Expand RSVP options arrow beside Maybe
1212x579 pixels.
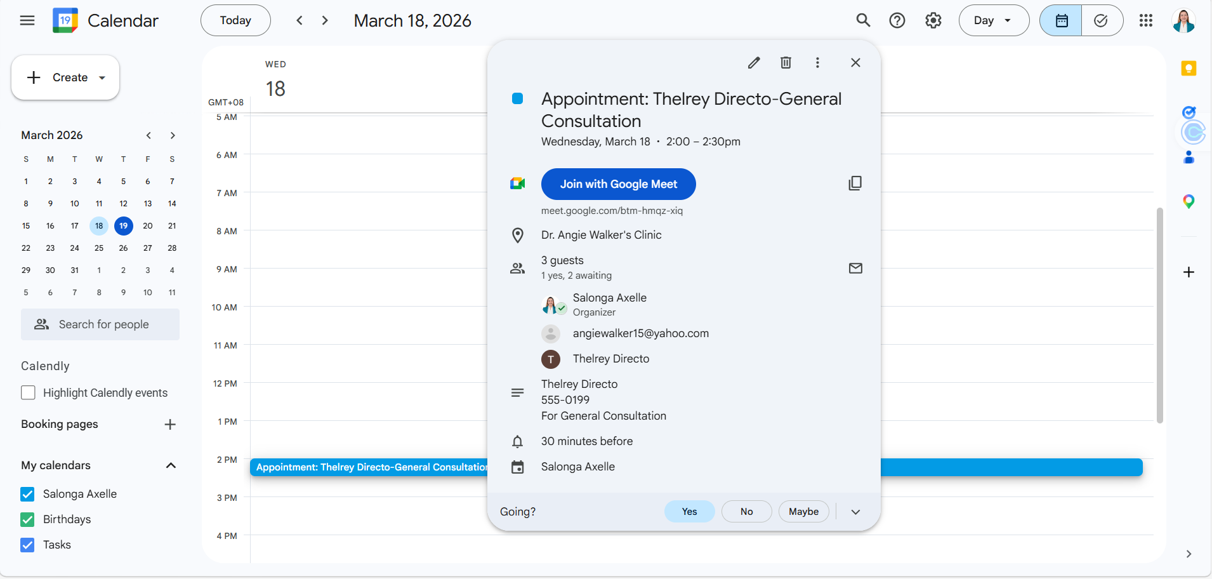tap(855, 512)
